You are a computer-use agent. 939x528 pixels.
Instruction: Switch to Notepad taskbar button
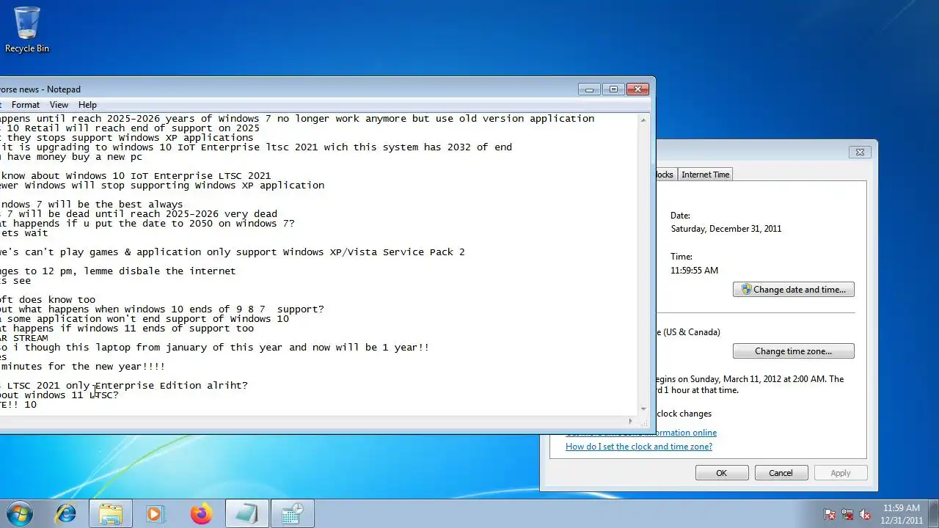[246, 513]
